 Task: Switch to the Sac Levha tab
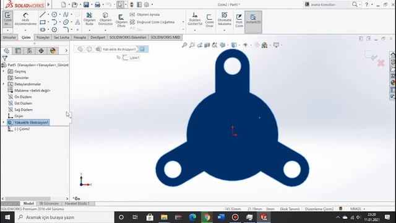click(61, 37)
